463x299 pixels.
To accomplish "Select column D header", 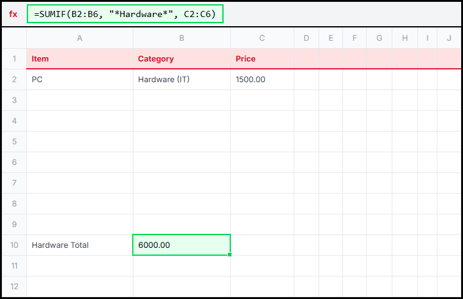I will (306, 38).
